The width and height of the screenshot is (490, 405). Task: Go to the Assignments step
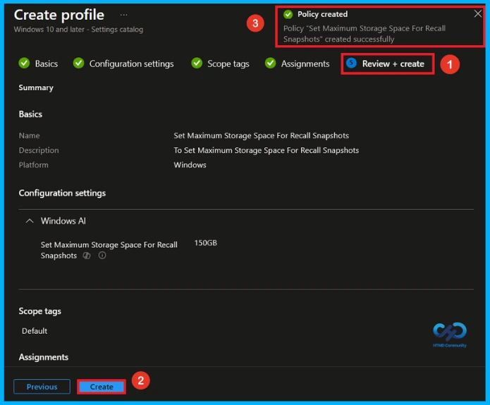click(305, 63)
